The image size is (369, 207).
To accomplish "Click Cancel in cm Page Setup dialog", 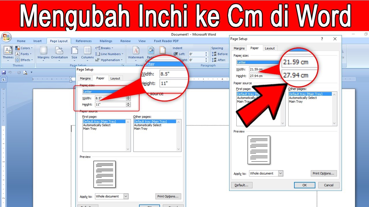I will tap(329, 185).
